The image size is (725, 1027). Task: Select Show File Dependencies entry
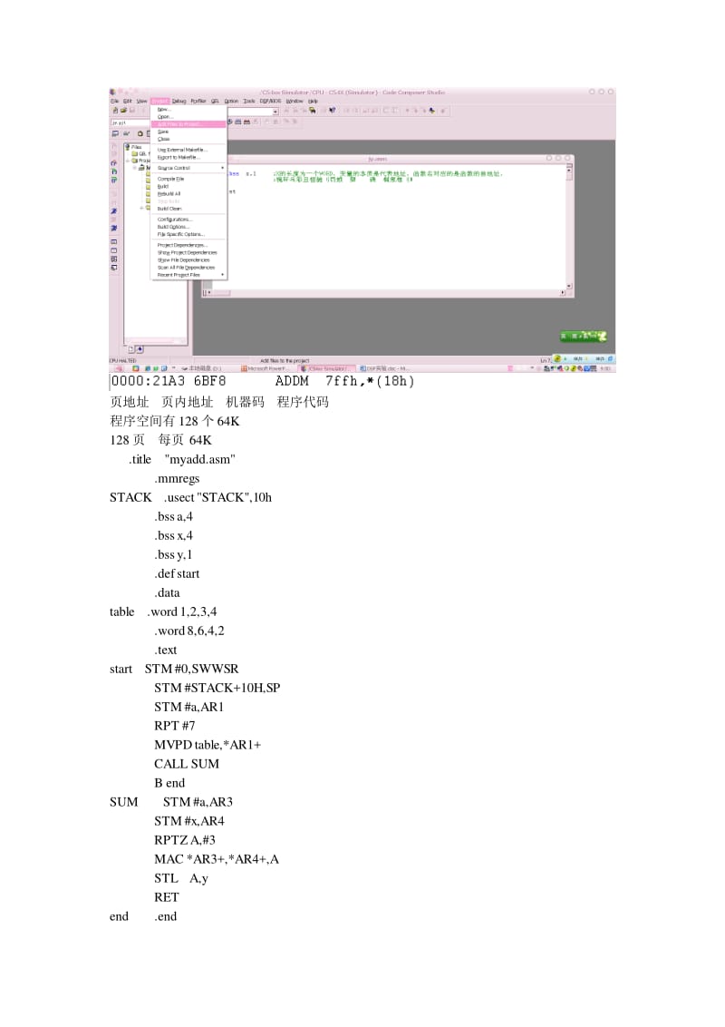click(188, 260)
